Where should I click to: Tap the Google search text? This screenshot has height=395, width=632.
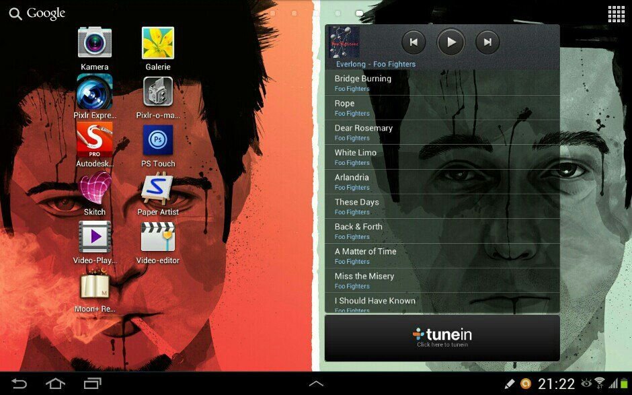click(x=46, y=13)
